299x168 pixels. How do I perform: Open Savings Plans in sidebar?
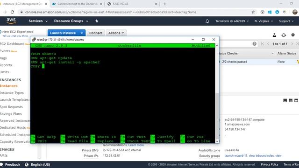point(11,114)
